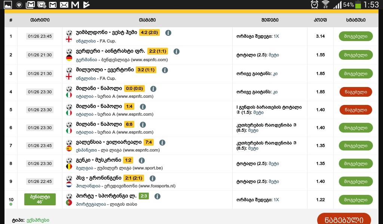Click კი link in მილუოლი row

tap(275, 74)
